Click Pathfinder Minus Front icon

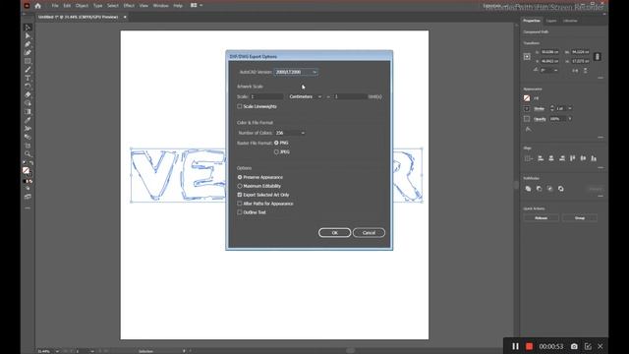pyautogui.click(x=539, y=189)
